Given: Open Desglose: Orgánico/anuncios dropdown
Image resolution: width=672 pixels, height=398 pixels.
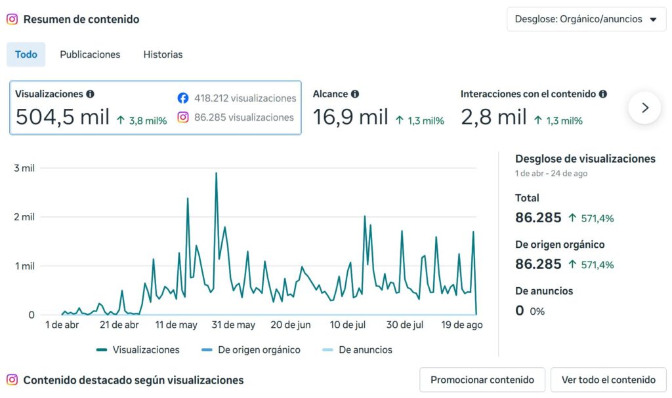Looking at the screenshot, I should [586, 19].
